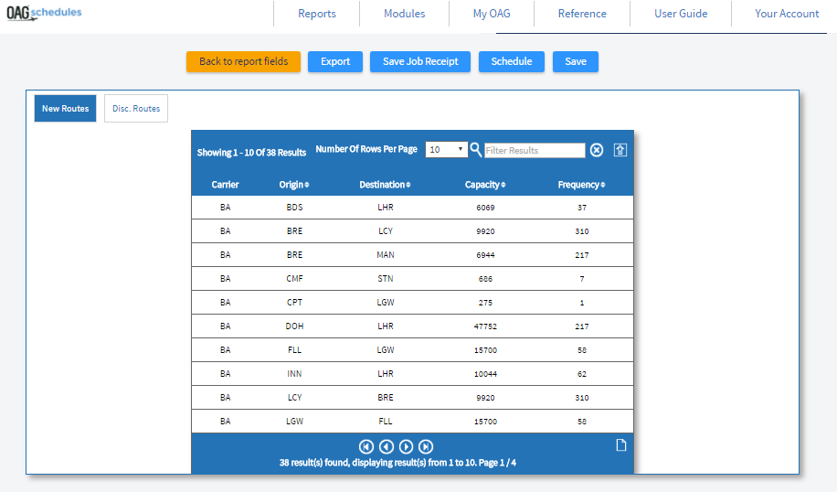The width and height of the screenshot is (837, 492).
Task: Clear the filter with the X icon
Action: [597, 150]
